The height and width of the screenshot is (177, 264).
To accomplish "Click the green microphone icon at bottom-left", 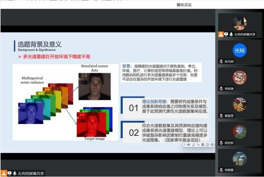I will tap(15, 173).
